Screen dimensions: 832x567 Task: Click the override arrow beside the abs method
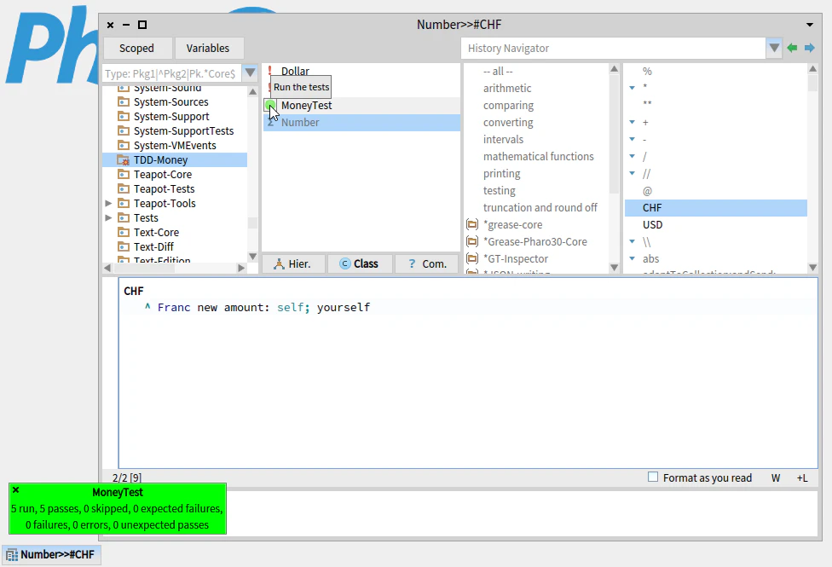tap(632, 258)
